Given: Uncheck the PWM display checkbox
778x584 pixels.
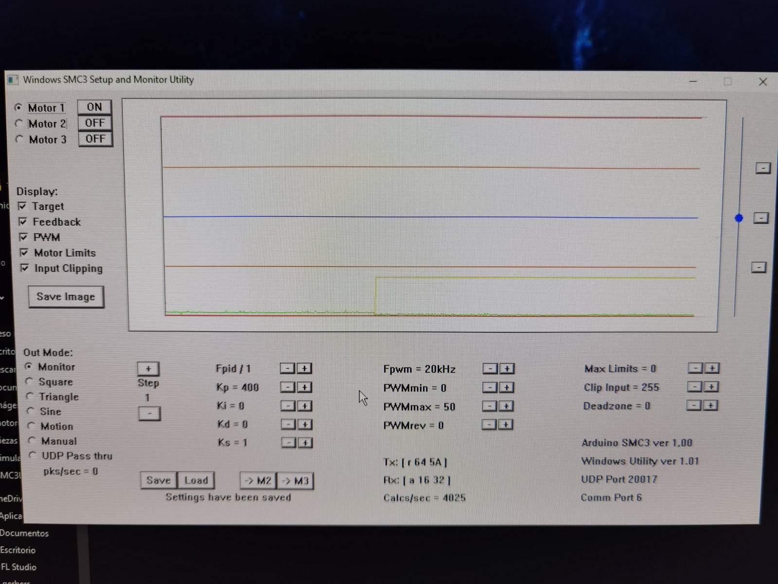Looking at the screenshot, I should [23, 237].
